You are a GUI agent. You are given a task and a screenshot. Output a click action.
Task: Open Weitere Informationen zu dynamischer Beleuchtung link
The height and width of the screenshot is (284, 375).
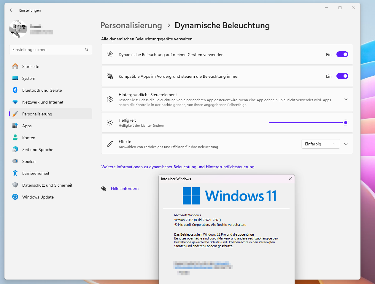pos(178,167)
